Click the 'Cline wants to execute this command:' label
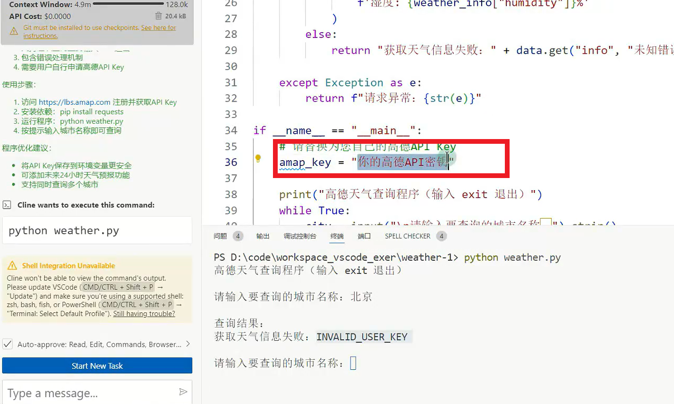Screen dimensions: 674x404 [86, 205]
